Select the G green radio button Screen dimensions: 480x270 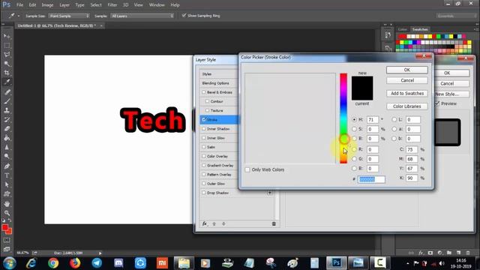354,159
